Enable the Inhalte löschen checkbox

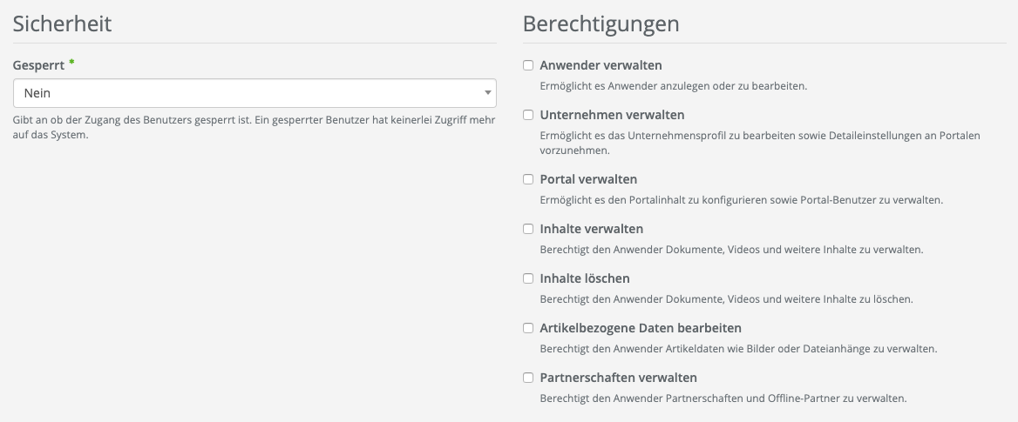pos(528,278)
